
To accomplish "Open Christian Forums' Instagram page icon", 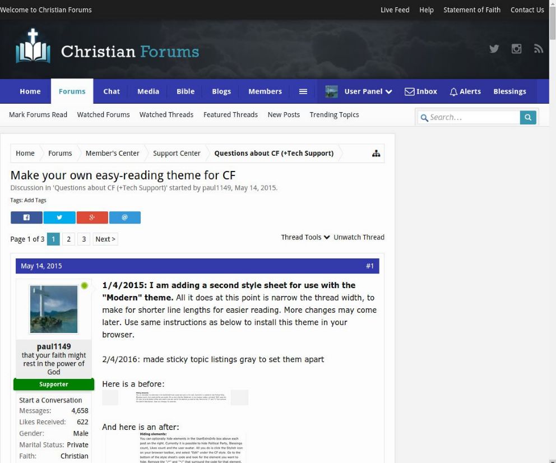I will click(516, 49).
